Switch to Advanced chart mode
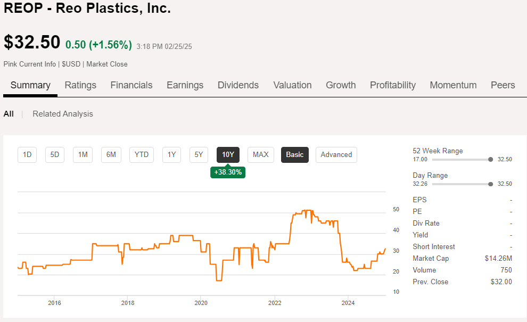 coord(336,155)
